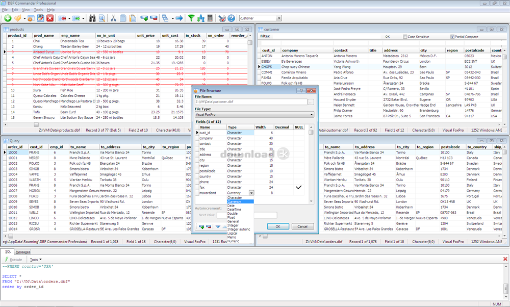Toggle Partial Compare checkbox in customer filter
The height and width of the screenshot is (307, 510).
(452, 37)
